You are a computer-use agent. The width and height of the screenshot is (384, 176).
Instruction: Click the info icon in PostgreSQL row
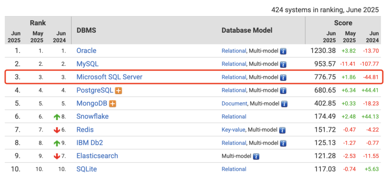[283, 91]
